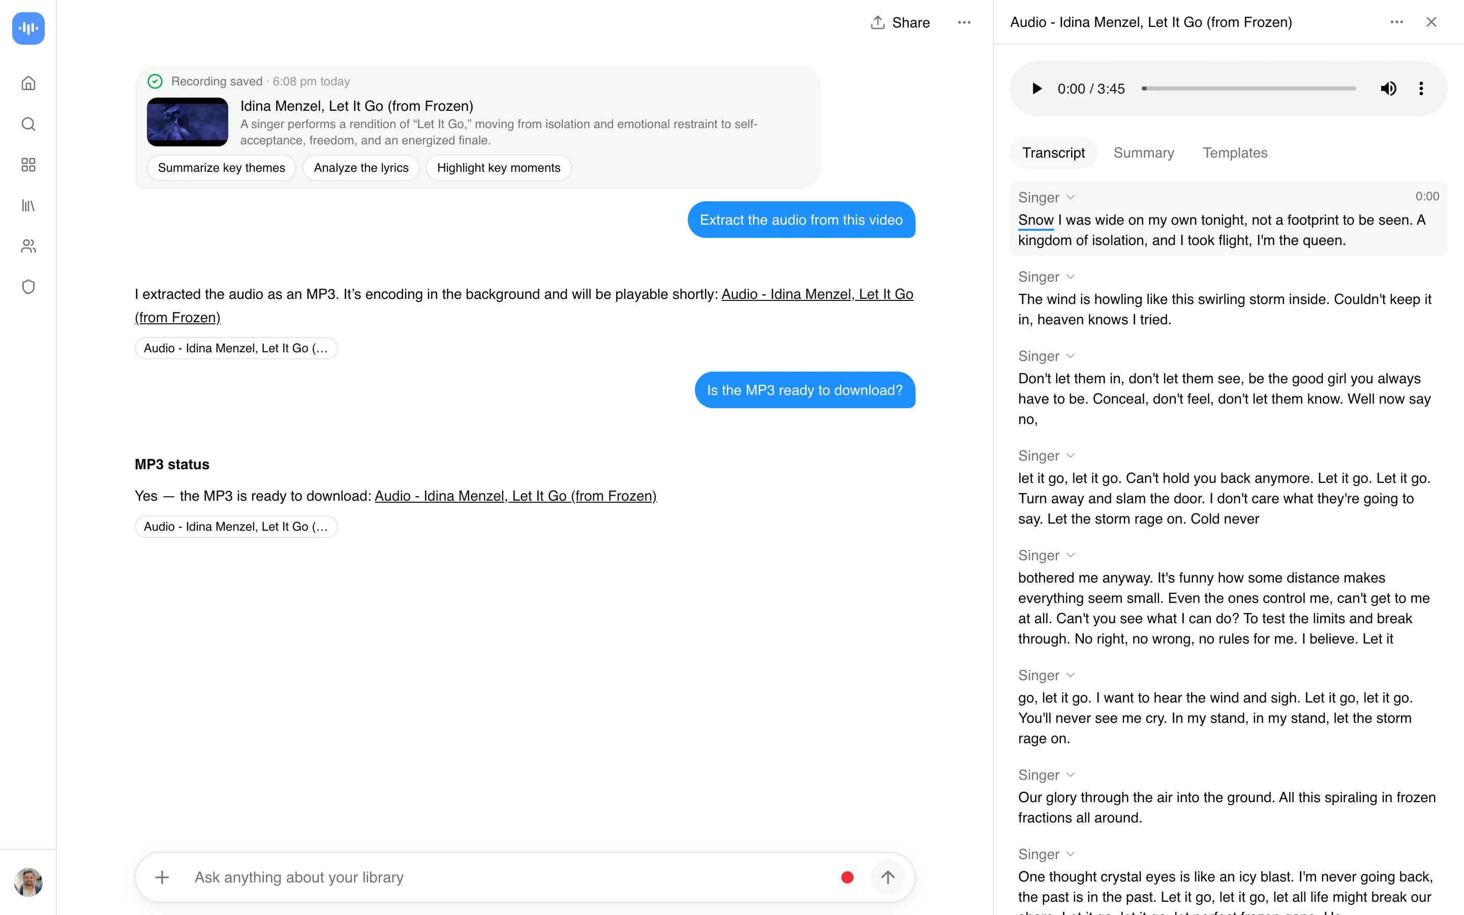Open audio link in 'MP3 is ready to download' message
The height and width of the screenshot is (915, 1464).
coord(515,496)
